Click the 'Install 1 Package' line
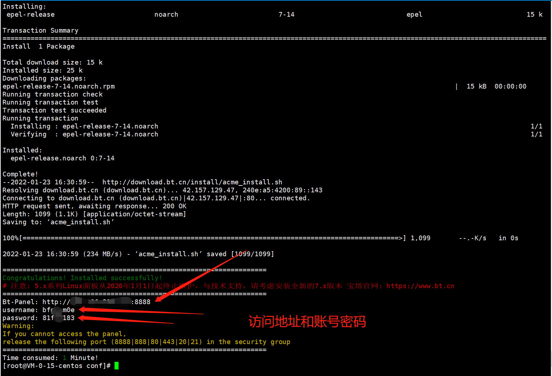The height and width of the screenshot is (376, 552). tap(39, 46)
